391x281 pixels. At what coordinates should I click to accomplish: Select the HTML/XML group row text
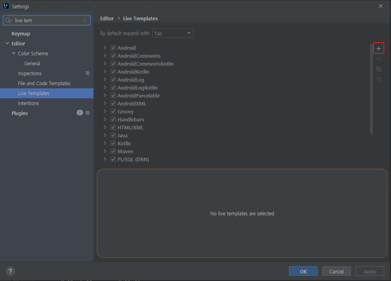point(130,128)
